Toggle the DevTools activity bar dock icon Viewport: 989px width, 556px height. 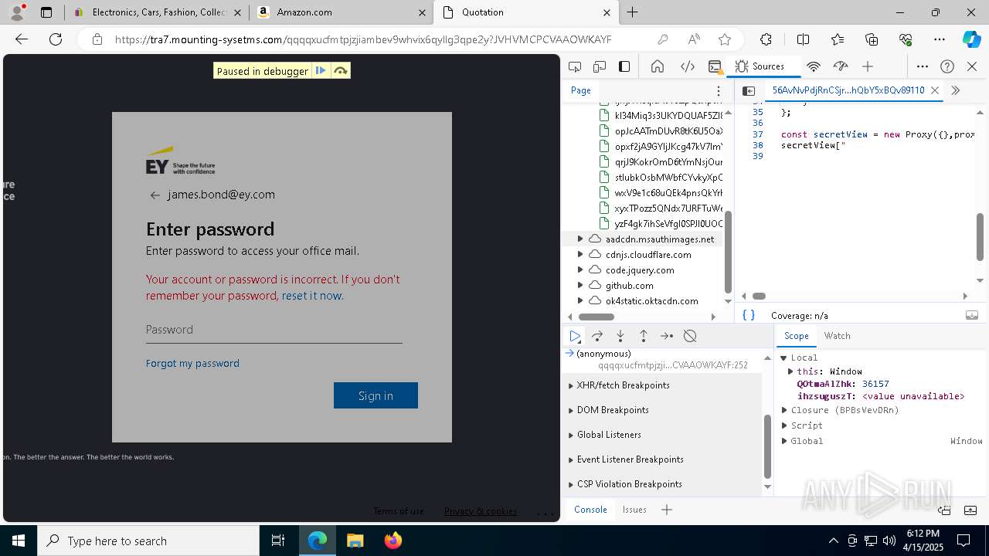click(x=624, y=66)
